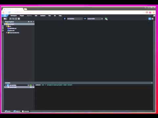
Task: Click the Cut icon in the toolbar
Action: click(x=11, y=19)
